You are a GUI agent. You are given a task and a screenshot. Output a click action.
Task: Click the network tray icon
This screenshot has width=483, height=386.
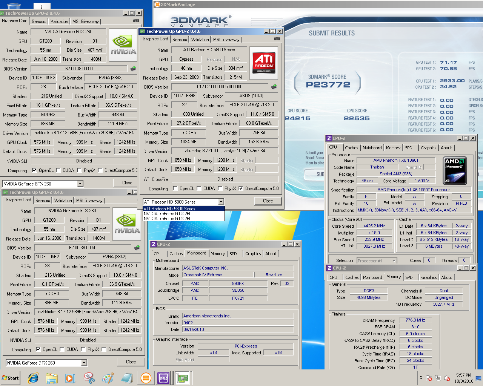click(438, 378)
